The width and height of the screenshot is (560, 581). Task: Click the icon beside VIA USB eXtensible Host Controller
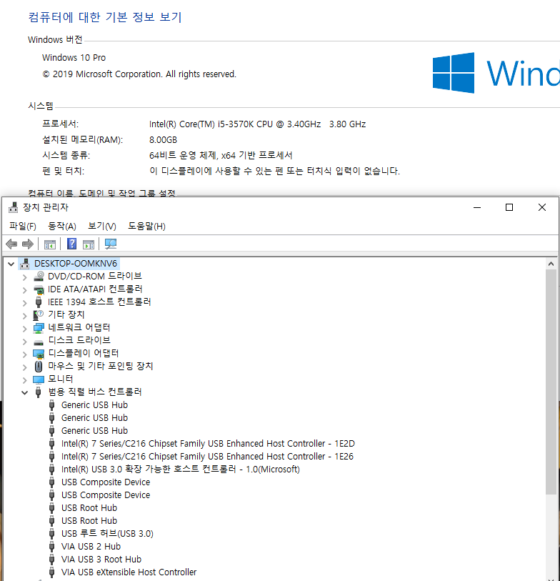coord(52,572)
